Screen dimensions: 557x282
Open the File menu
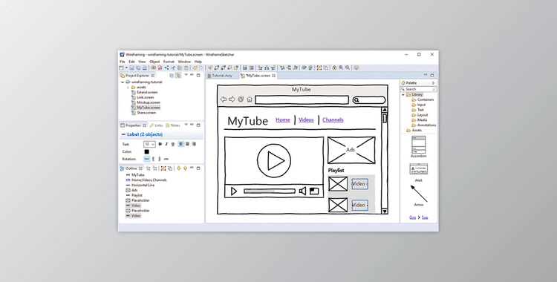click(123, 62)
